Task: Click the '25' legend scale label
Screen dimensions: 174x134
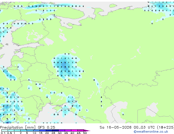Action: click(x=53, y=133)
